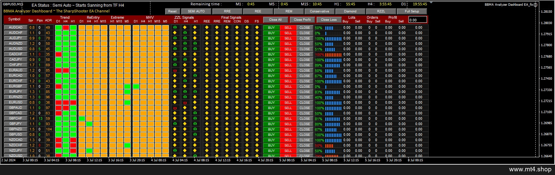Click the FS diamond signal for GBPCAD
The width and height of the screenshot is (555, 175).
pyautogui.click(x=257, y=113)
